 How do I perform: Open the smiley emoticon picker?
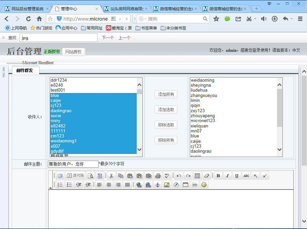point(204,185)
